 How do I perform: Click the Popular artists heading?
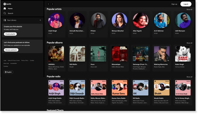[x=54, y=9]
